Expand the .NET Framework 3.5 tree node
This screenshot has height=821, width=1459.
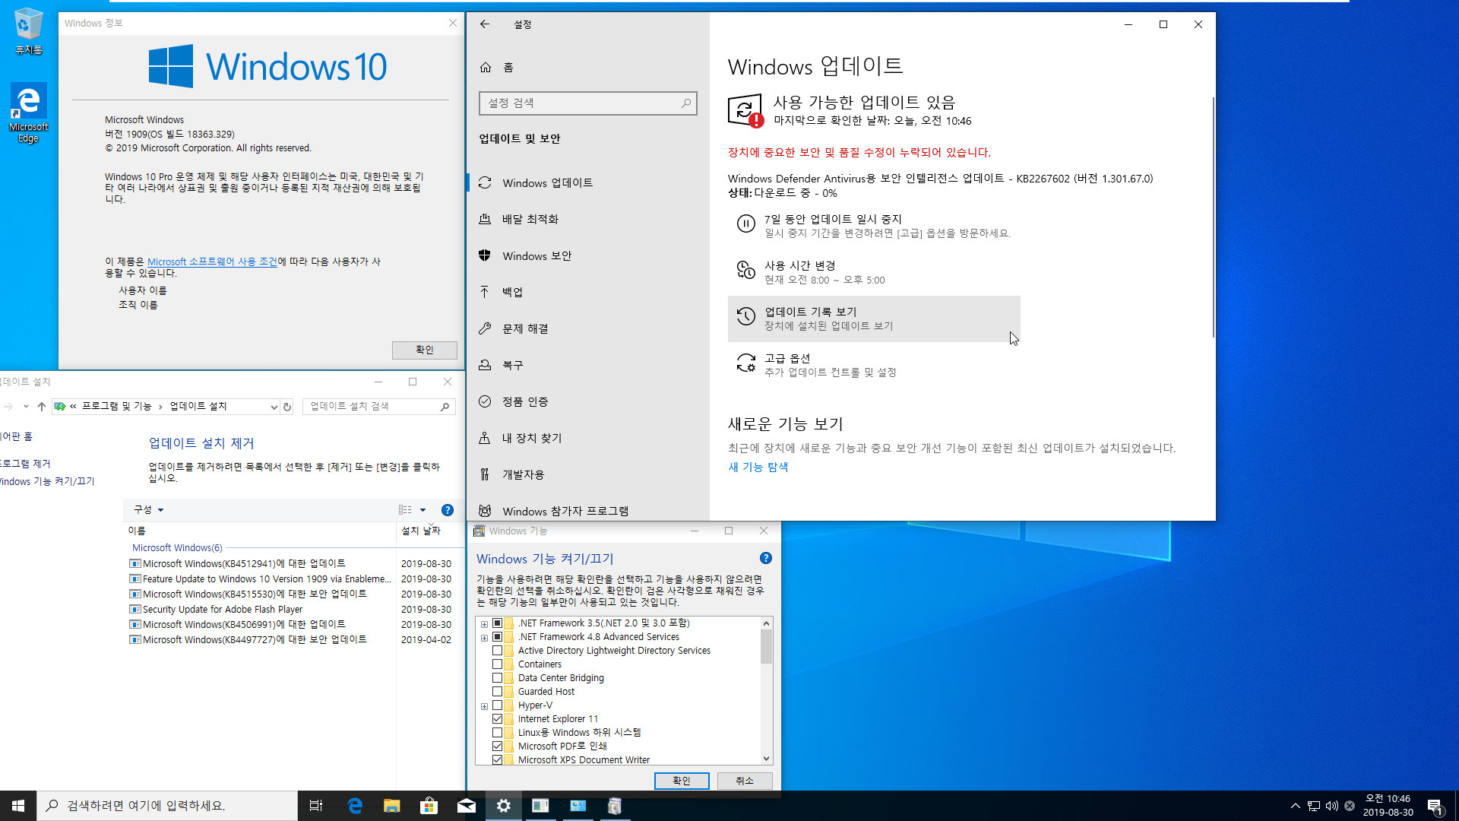coord(484,624)
